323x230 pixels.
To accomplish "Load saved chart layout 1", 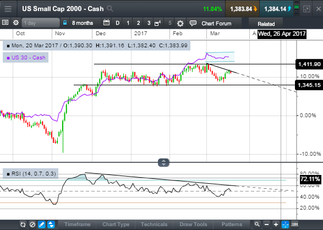I will [x=128, y=23].
